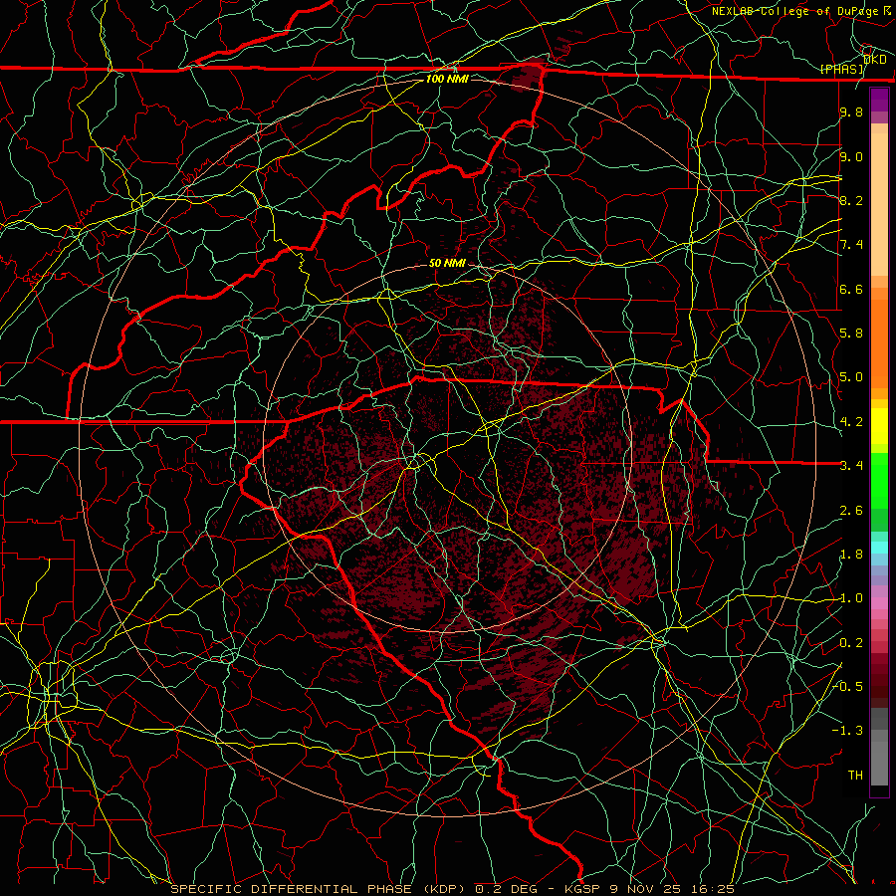Click the 1.0 value on the color scale
This screenshot has width=896, height=896.
[851, 598]
